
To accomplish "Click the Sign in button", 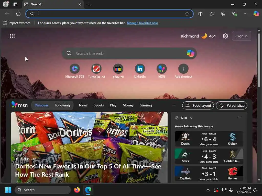I will pos(242,36).
